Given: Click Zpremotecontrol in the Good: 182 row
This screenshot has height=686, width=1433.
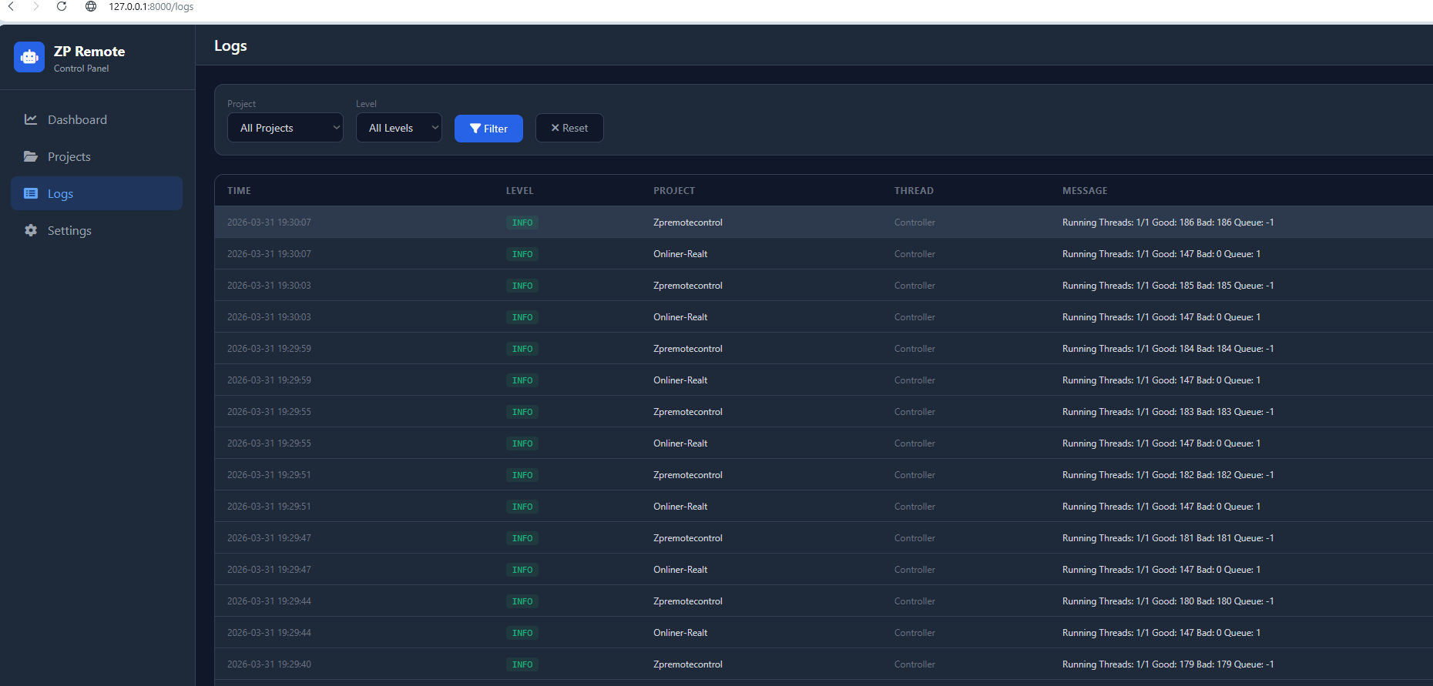Looking at the screenshot, I should pyautogui.click(x=688, y=475).
